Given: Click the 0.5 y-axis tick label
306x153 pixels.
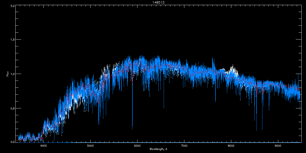Looking at the screenshot, I should tap(12, 108).
